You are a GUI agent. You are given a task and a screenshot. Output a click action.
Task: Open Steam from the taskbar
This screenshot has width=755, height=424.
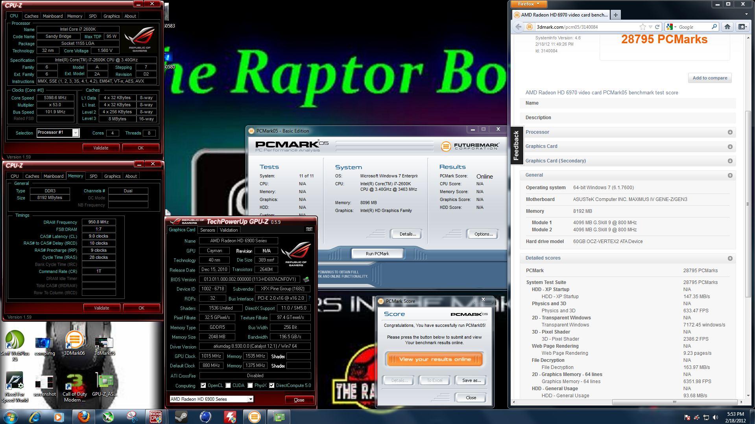[181, 417]
